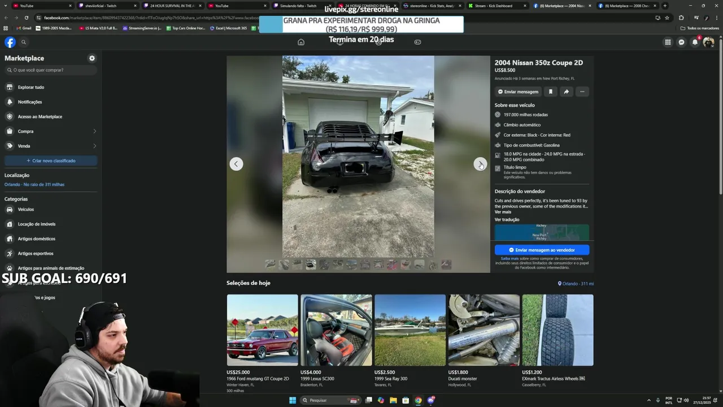Open Notificações in the Marketplace sidebar
Viewport: 723px width, 407px height.
(51, 102)
